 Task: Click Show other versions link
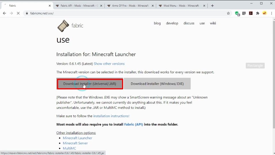click(x=109, y=64)
